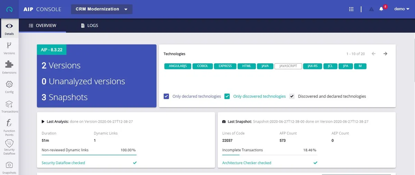Click the CAST logo icon in top-left corner

click(x=9, y=9)
